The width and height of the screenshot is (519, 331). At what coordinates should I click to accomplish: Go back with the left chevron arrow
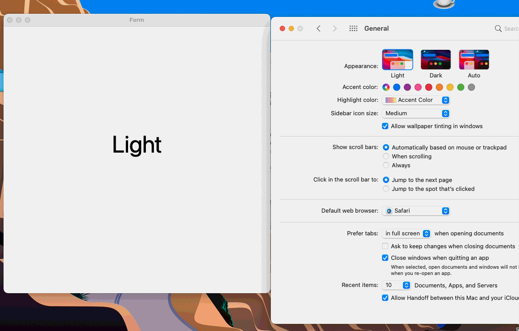coord(318,28)
